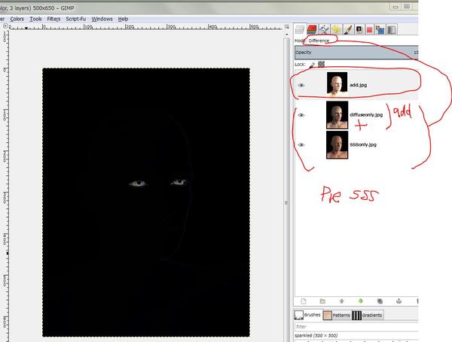Viewport: 452px width, 342px height.
Task: Open the Windows menu
Action: (102, 19)
